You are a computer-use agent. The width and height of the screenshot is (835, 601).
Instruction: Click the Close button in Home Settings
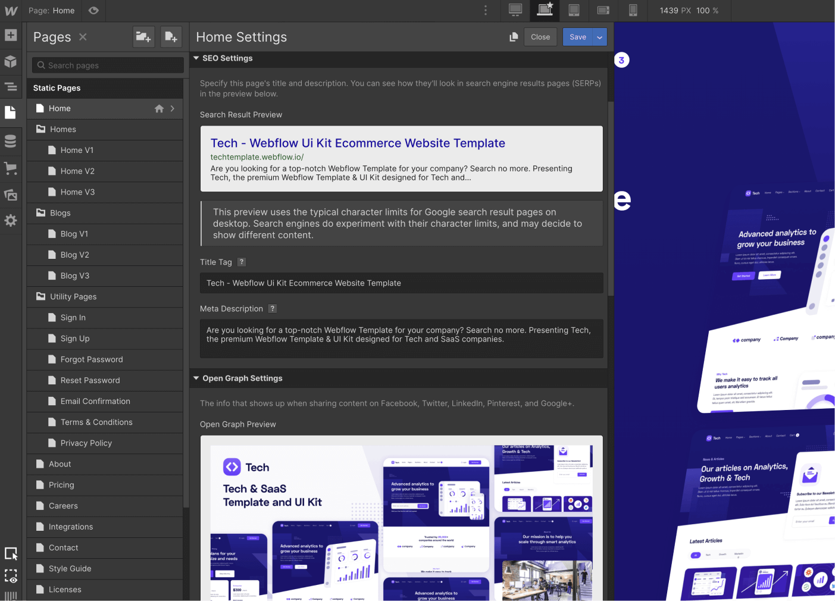pos(540,37)
